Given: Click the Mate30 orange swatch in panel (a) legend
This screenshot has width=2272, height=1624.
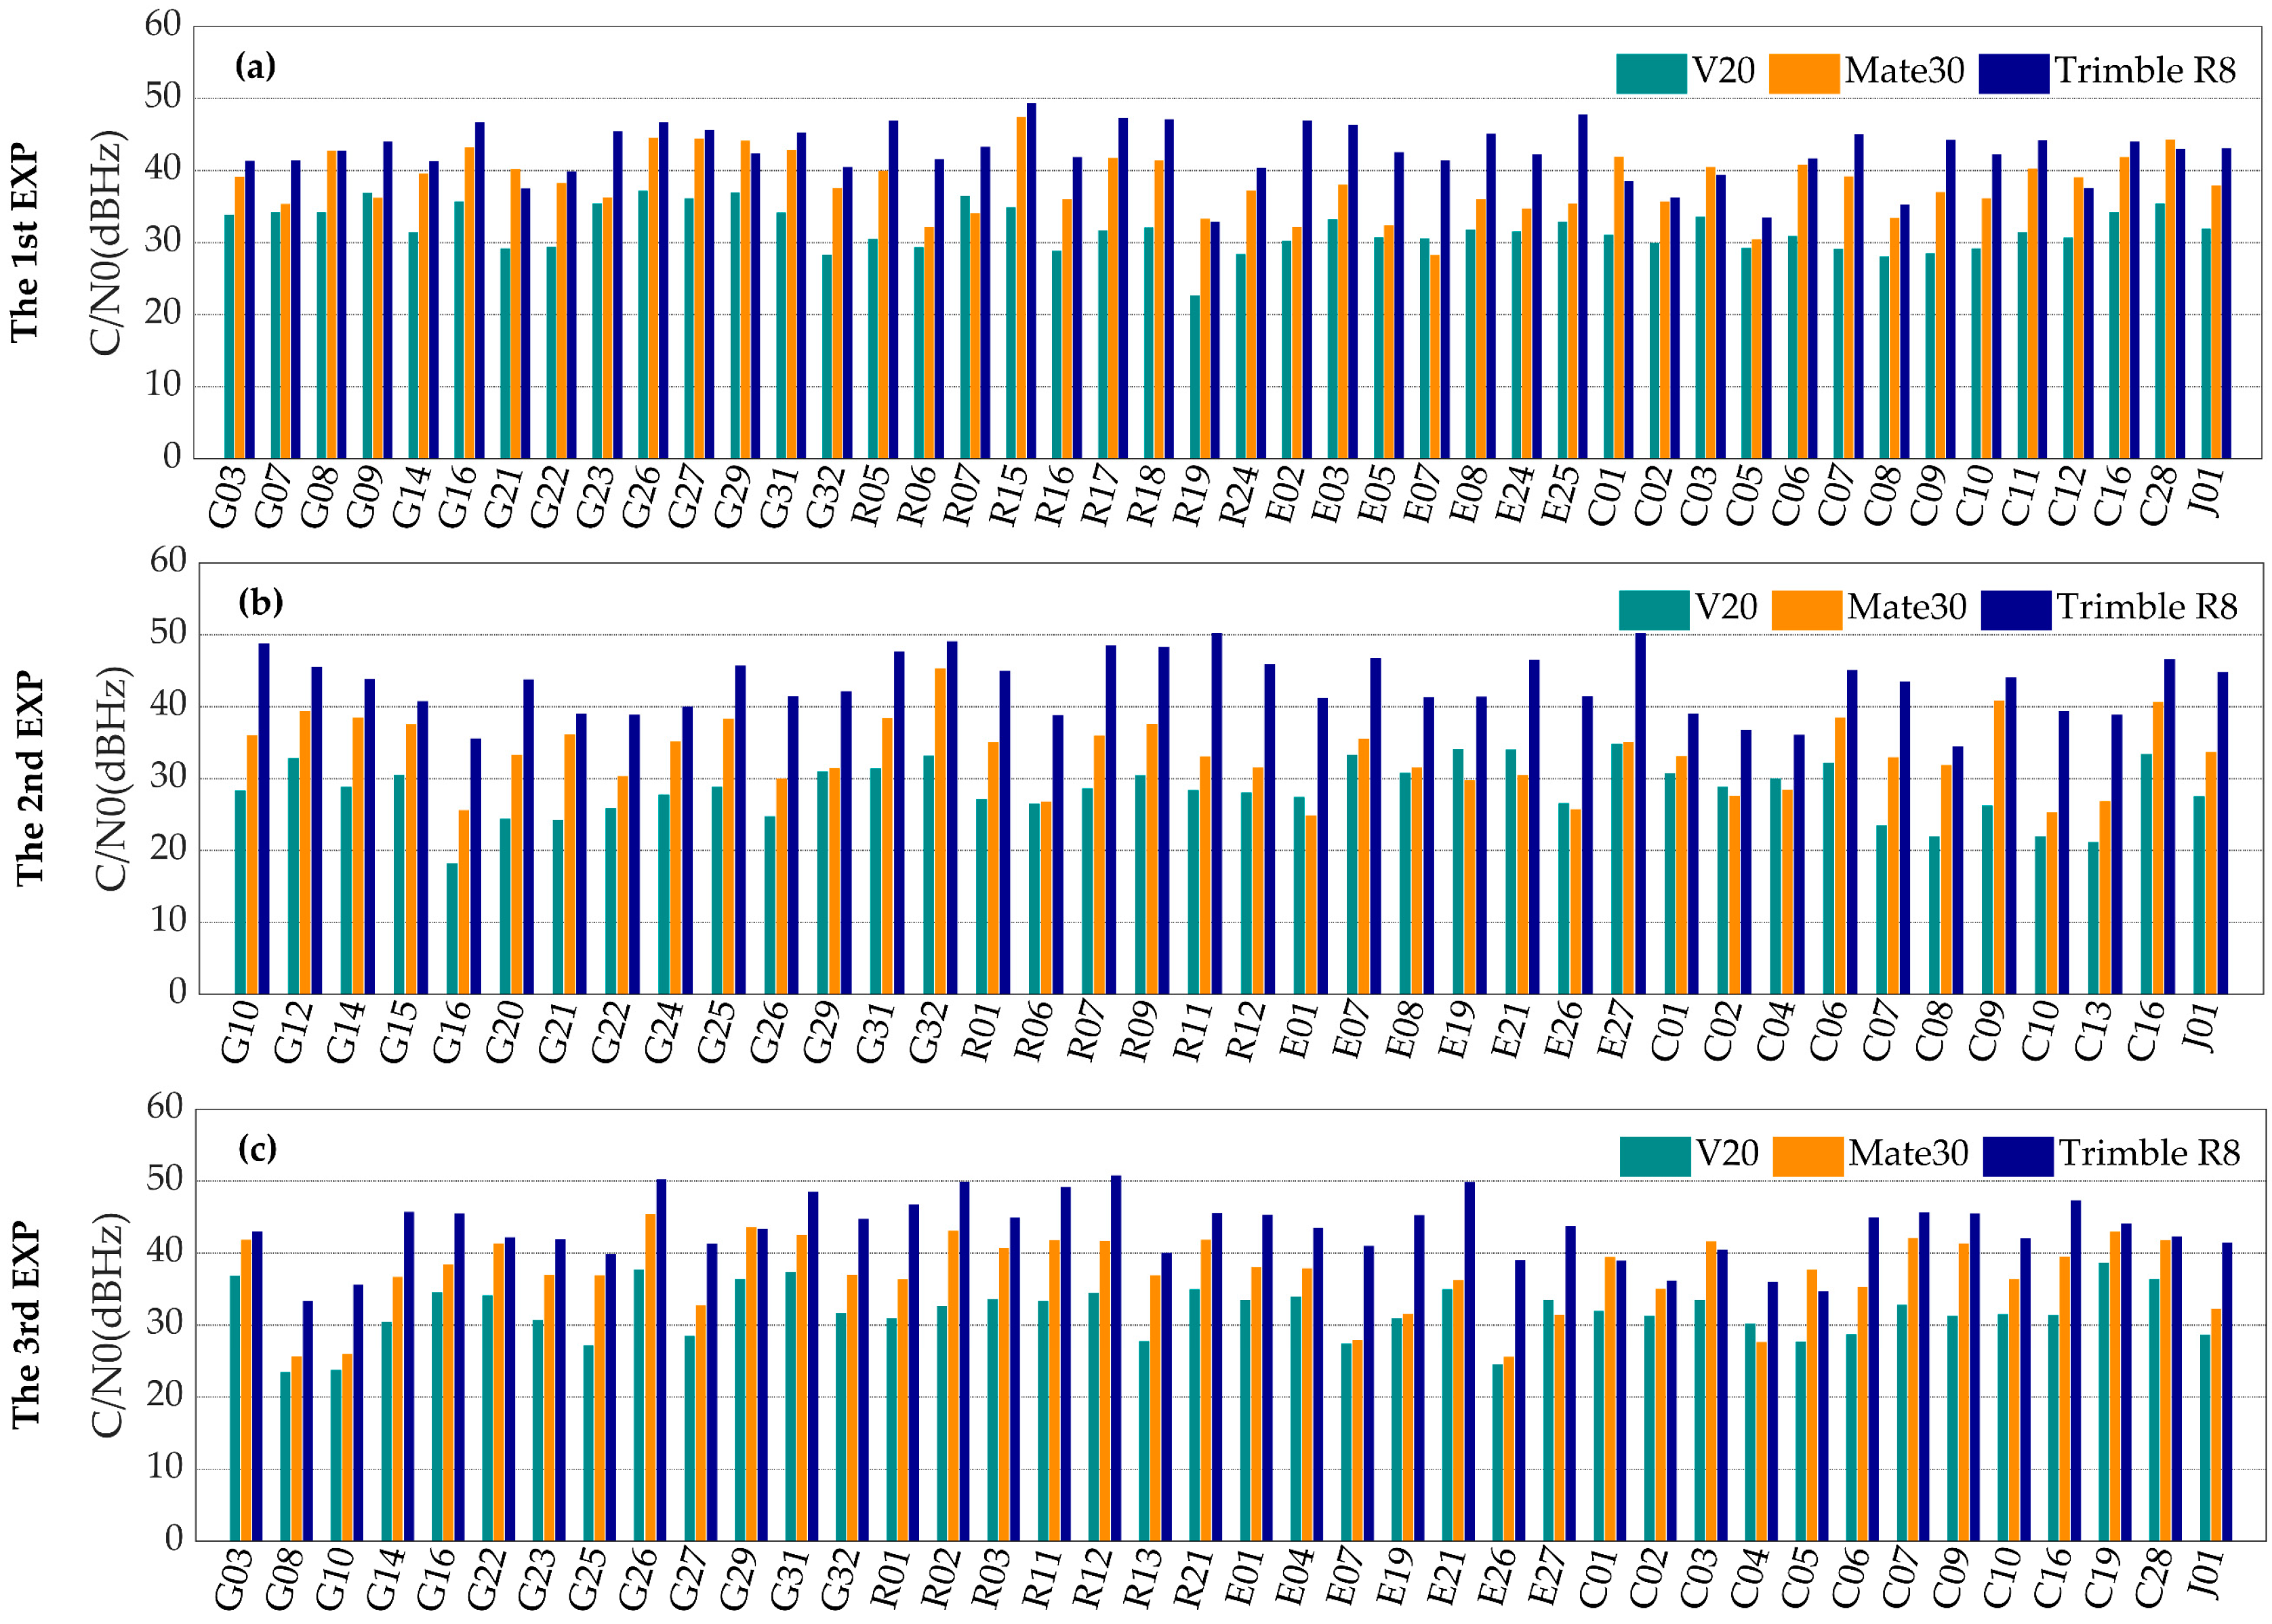Looking at the screenshot, I should point(1804,73).
